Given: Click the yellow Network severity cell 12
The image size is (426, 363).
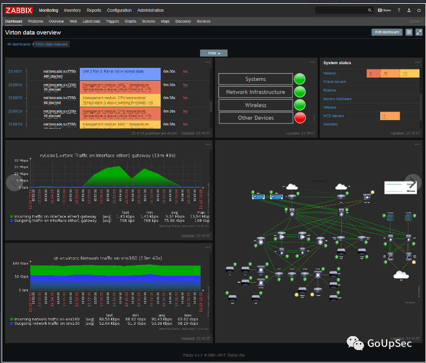Looking at the screenshot, I should pyautogui.click(x=410, y=73).
